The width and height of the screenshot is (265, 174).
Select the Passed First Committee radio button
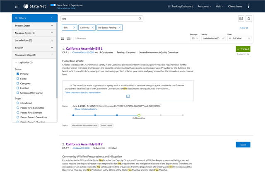[x=18, y=108]
